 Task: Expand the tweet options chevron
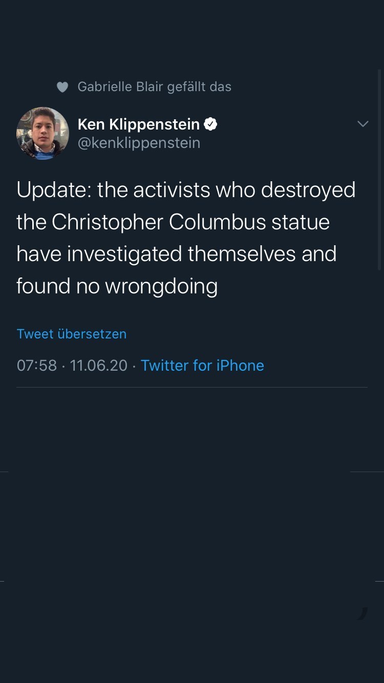click(362, 124)
